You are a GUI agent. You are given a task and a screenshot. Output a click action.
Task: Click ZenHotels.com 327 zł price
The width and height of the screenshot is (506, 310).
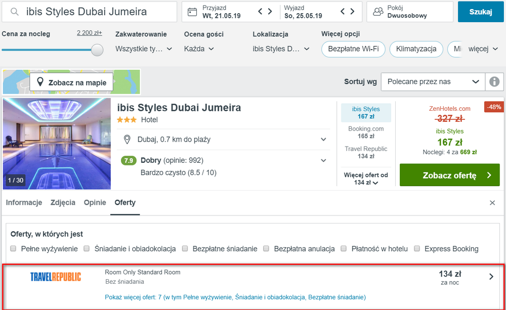click(449, 115)
